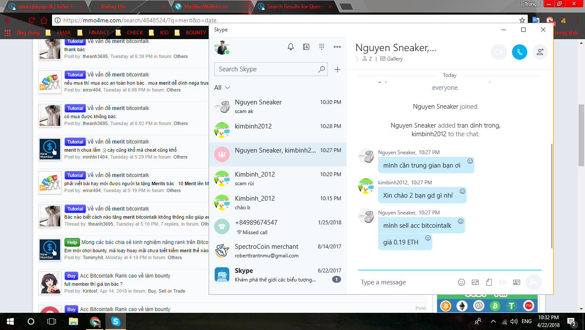The height and width of the screenshot is (330, 585).
Task: Expand group details chevron under chat title
Action: point(357,59)
